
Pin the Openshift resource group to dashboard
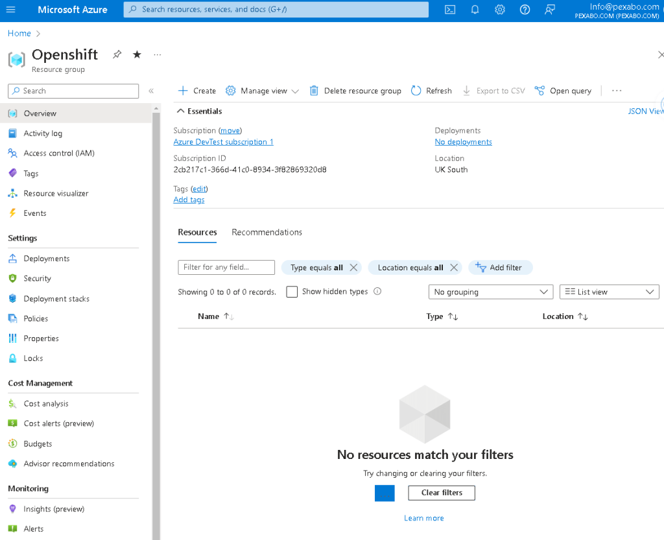pyautogui.click(x=117, y=54)
